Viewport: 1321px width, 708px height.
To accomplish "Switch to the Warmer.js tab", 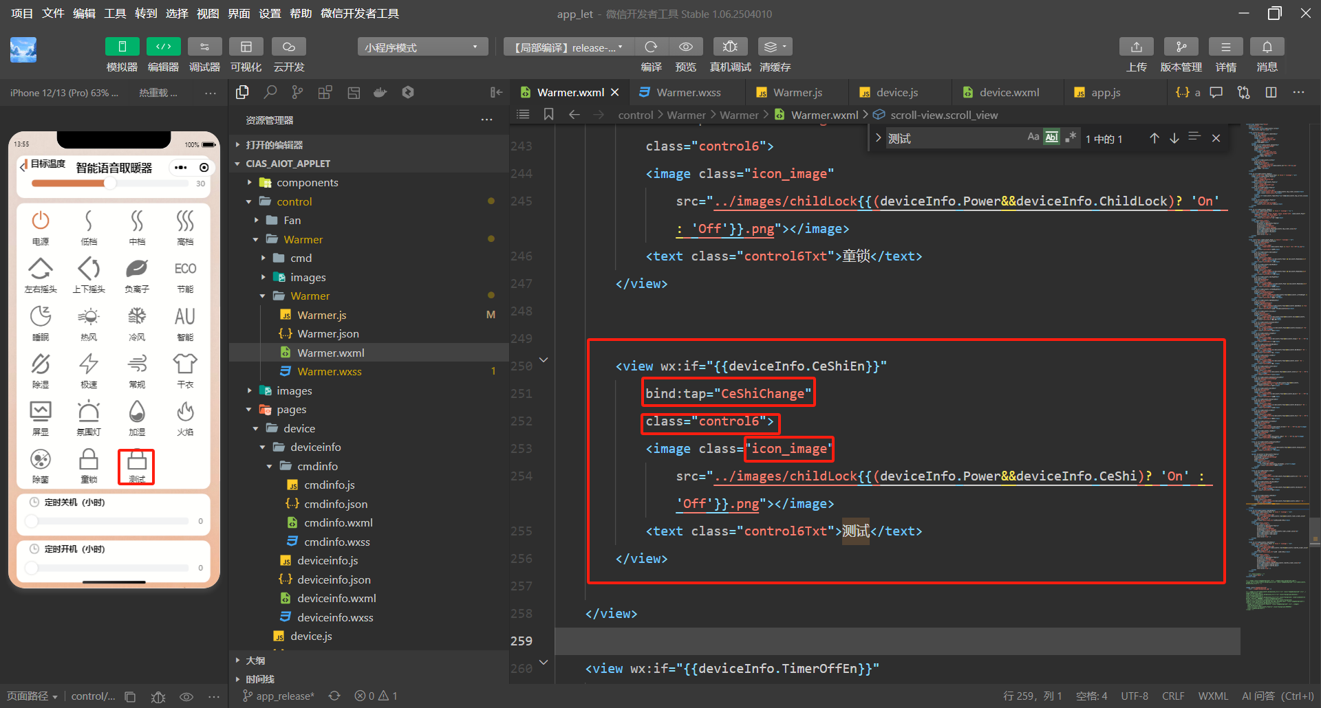I will (797, 92).
